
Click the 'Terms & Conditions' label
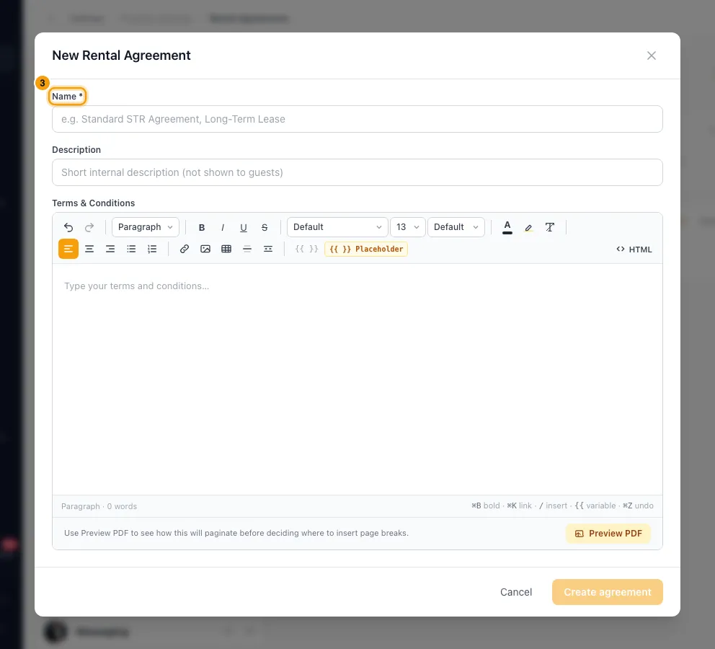[x=94, y=203]
